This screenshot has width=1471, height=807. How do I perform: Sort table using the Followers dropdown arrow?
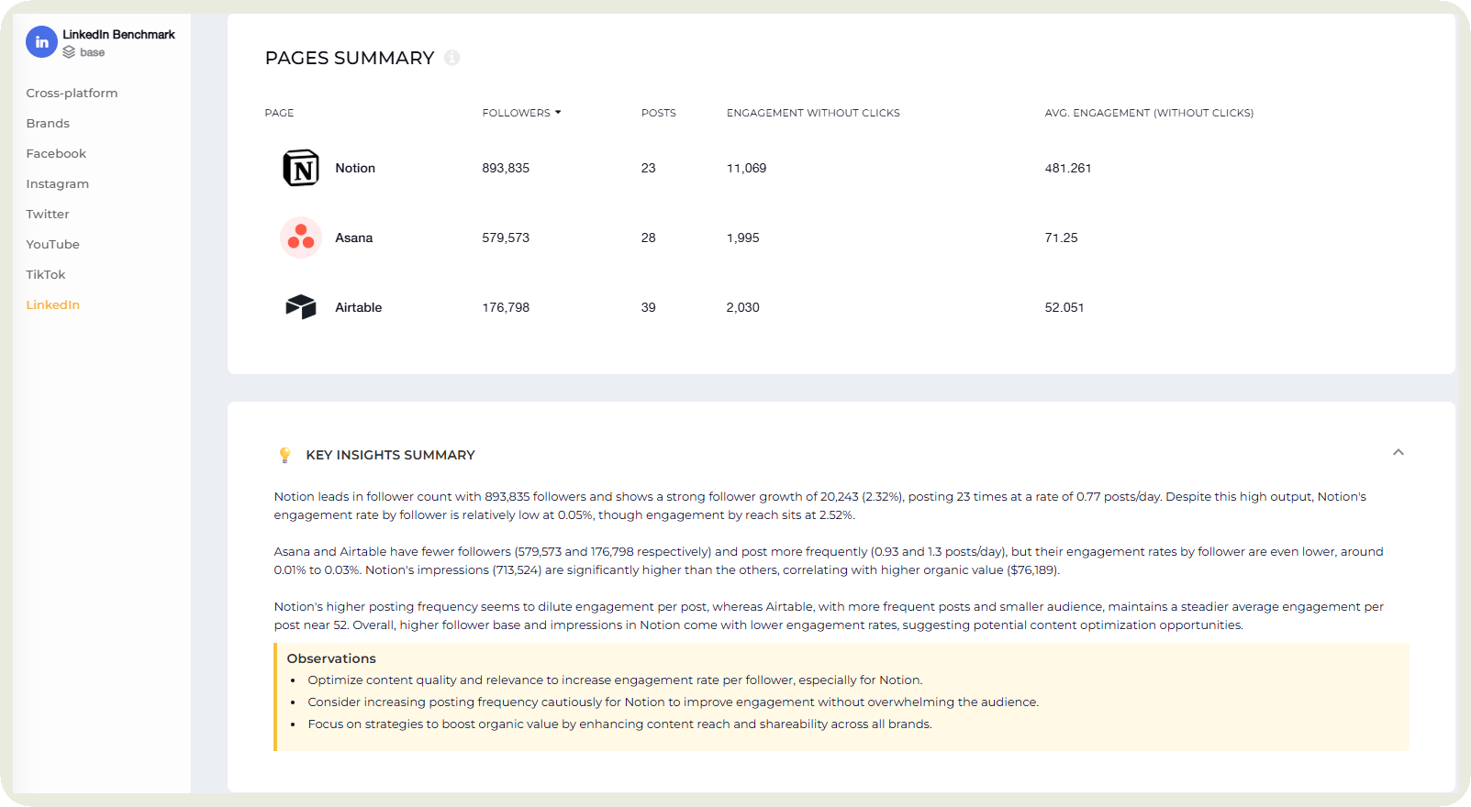(557, 112)
